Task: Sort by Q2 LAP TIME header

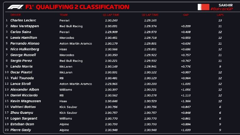Action: pos(150,15)
